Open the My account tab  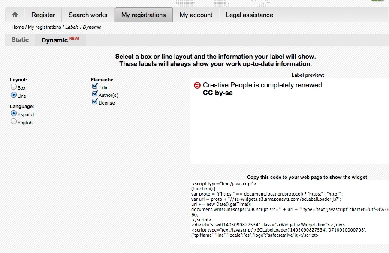(x=196, y=15)
